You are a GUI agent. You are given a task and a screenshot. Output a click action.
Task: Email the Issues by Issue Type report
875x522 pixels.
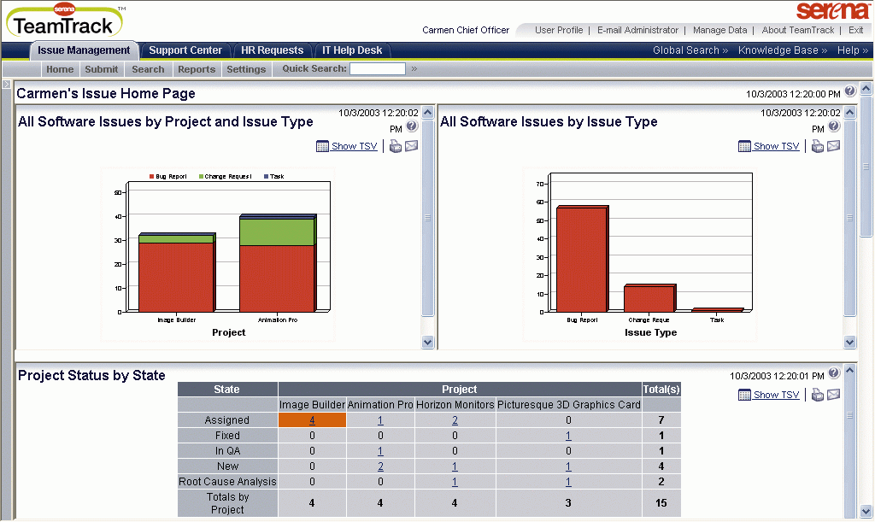pyautogui.click(x=834, y=146)
